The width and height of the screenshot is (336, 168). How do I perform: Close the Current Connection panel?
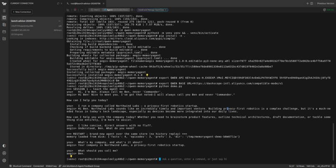click(62, 3)
